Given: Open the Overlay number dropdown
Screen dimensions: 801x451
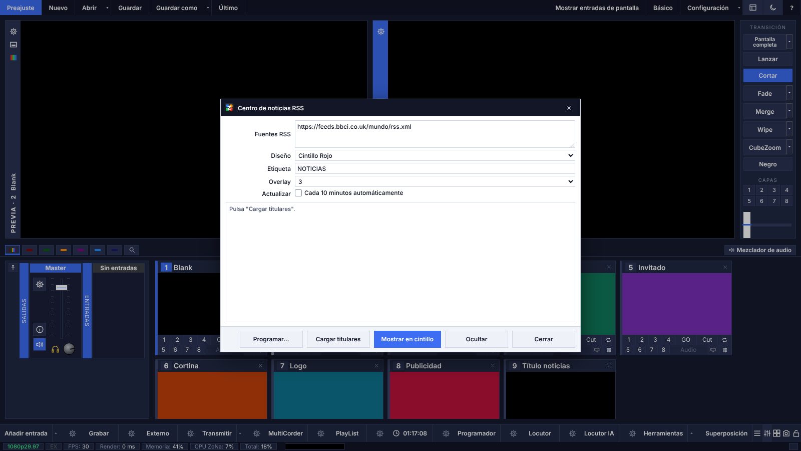Looking at the screenshot, I should point(435,182).
